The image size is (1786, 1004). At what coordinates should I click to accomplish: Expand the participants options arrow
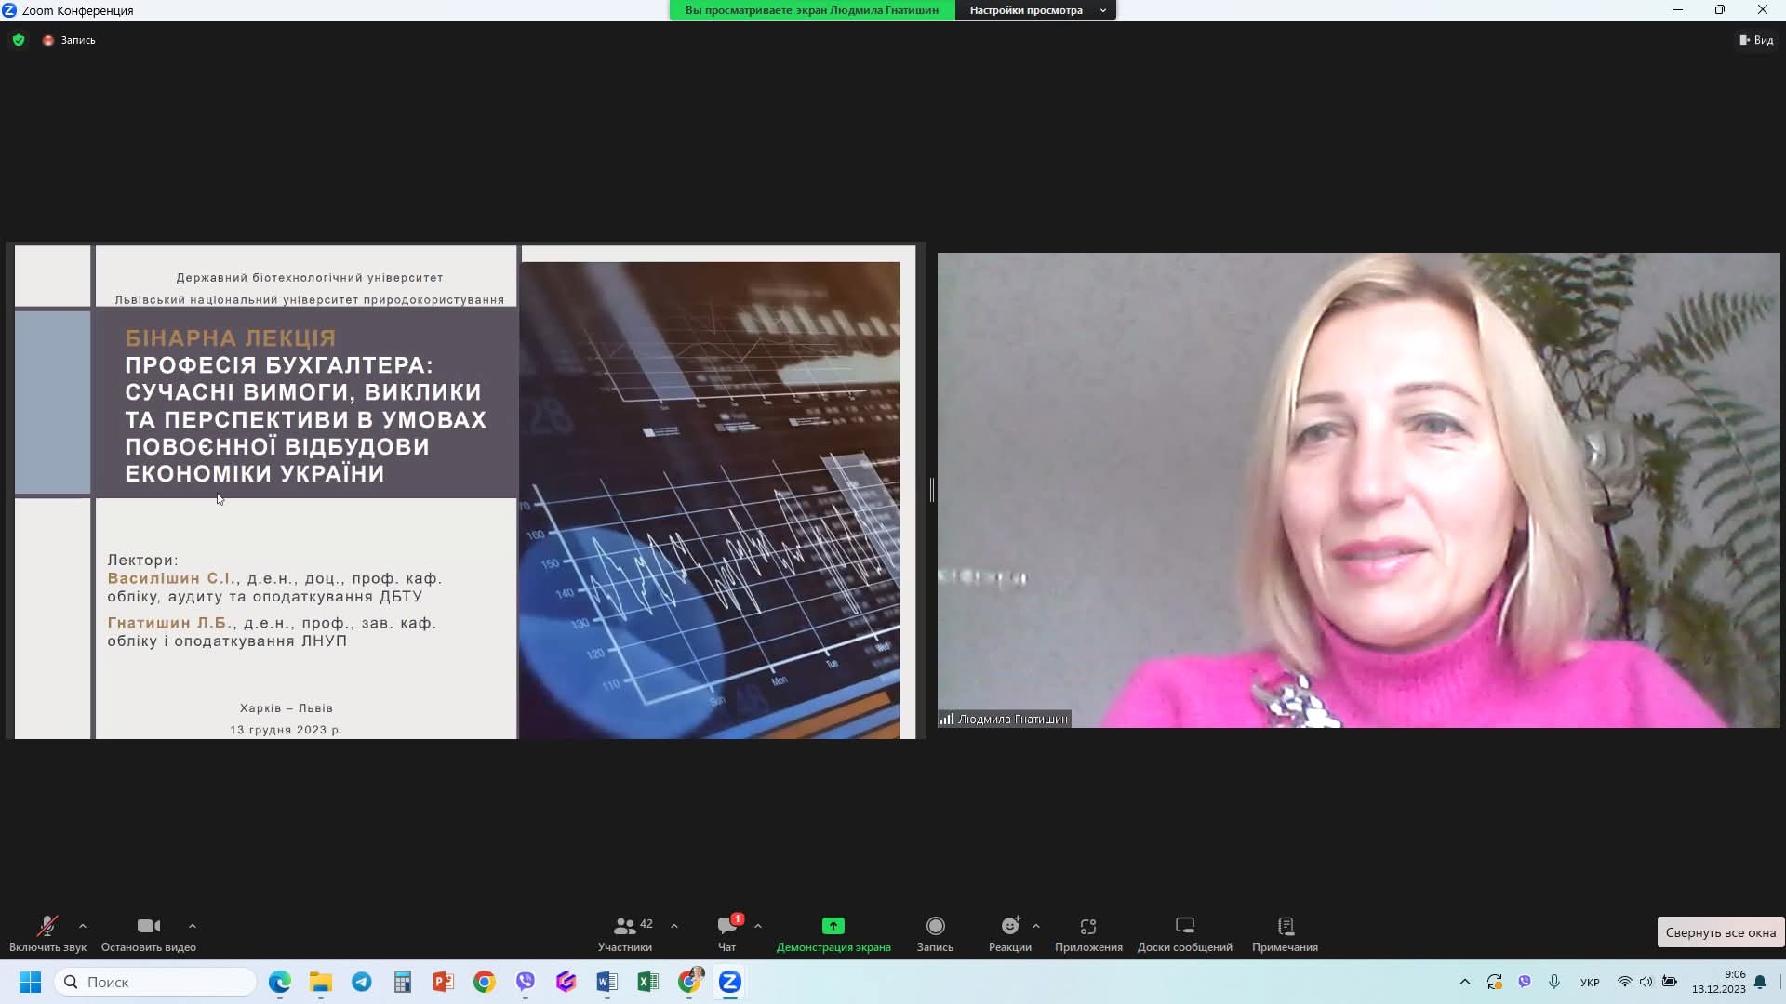click(x=674, y=926)
